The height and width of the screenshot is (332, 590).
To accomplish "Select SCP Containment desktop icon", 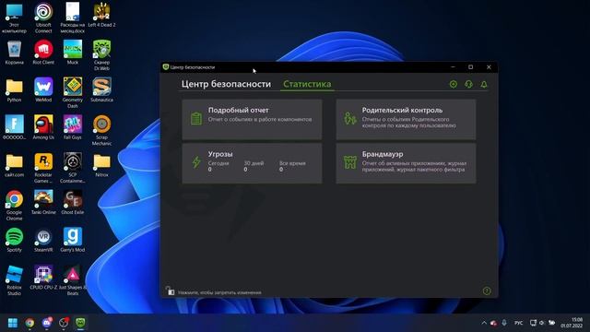I will [73, 168].
